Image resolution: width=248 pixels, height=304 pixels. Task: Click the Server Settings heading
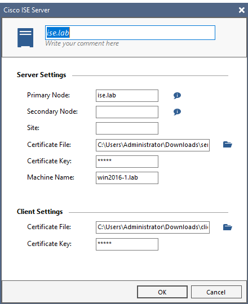(x=42, y=75)
